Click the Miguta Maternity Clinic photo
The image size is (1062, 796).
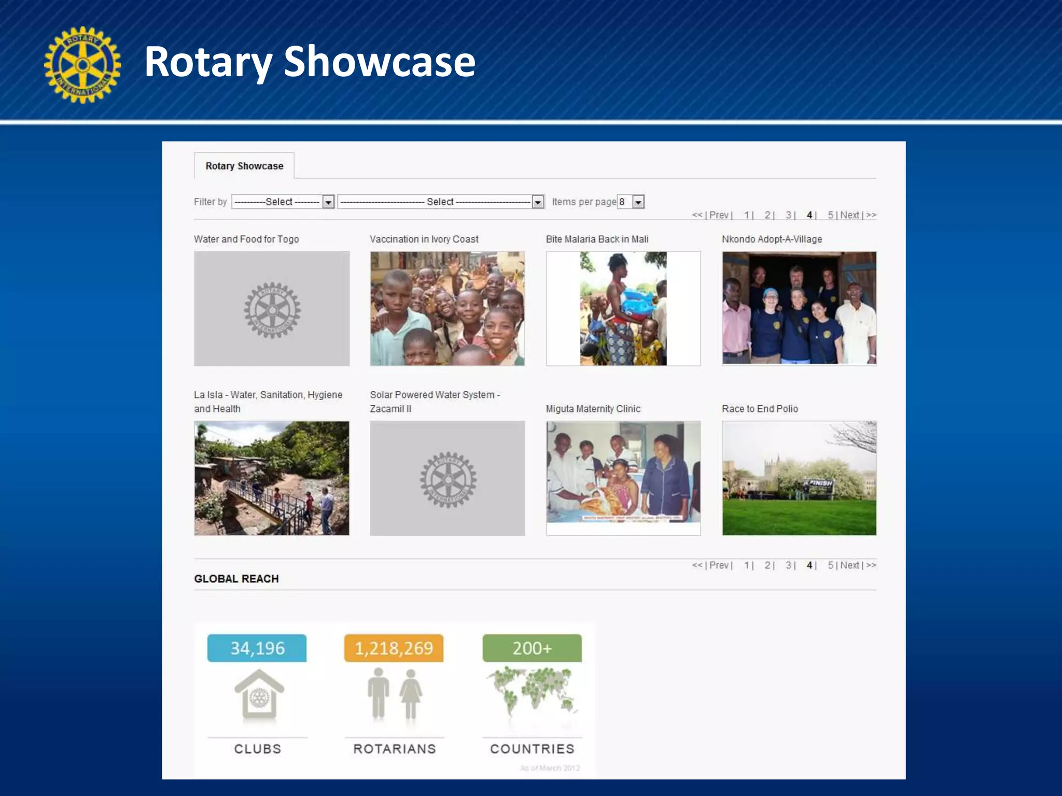pyautogui.click(x=623, y=478)
